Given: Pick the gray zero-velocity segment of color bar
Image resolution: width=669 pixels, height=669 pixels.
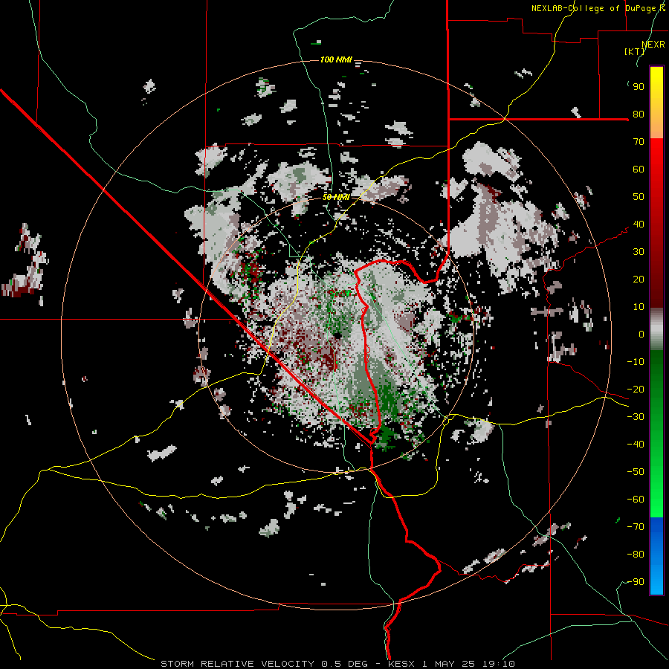Looking at the screenshot, I should pos(656,329).
